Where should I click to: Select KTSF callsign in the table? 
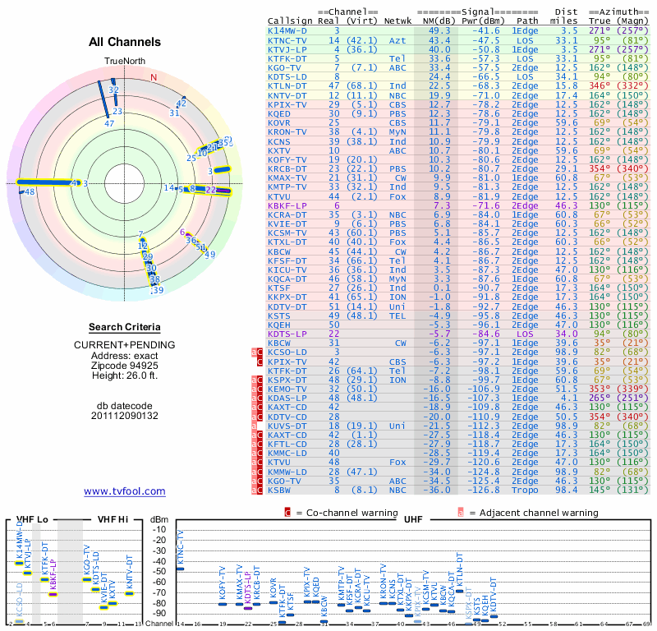point(279,288)
